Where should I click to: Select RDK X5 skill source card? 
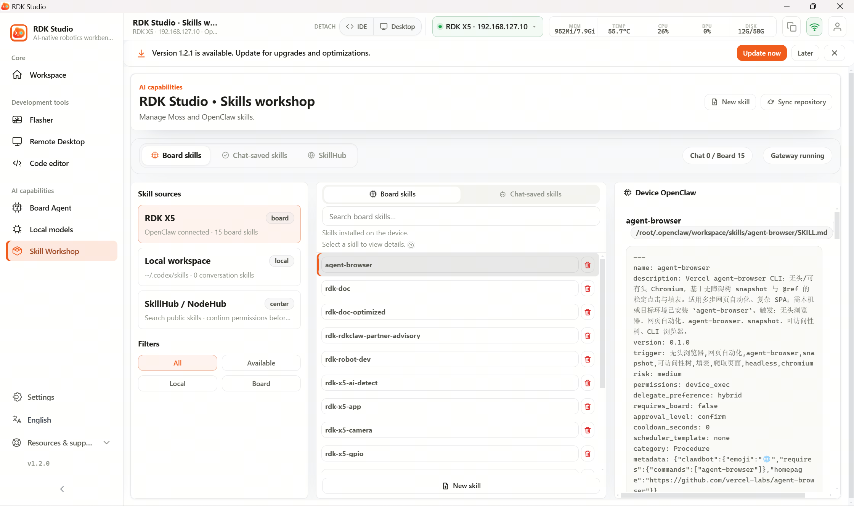[219, 224]
